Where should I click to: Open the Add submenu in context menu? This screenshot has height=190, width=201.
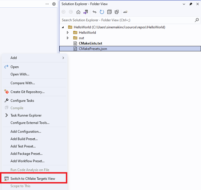click(34, 58)
